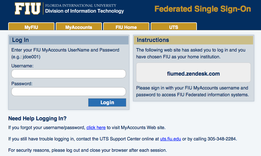Screen dimensions: 261x156
Task: Click the Division of Information Technology text
Action: 84,11
